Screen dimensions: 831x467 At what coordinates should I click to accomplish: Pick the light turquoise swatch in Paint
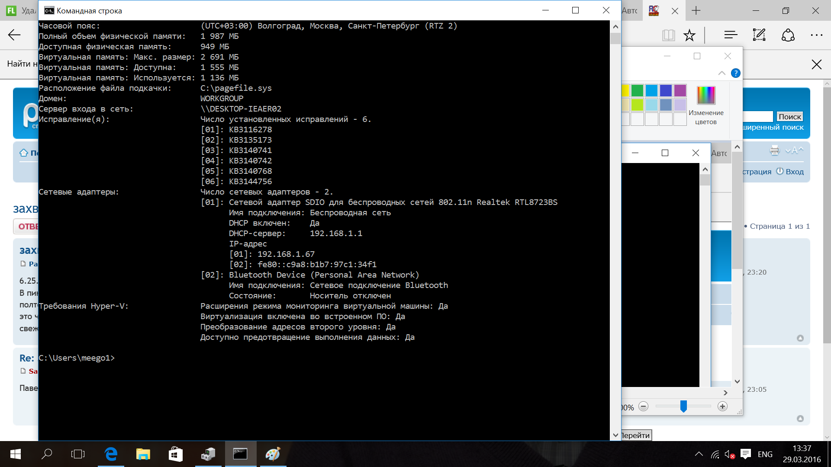tap(651, 105)
